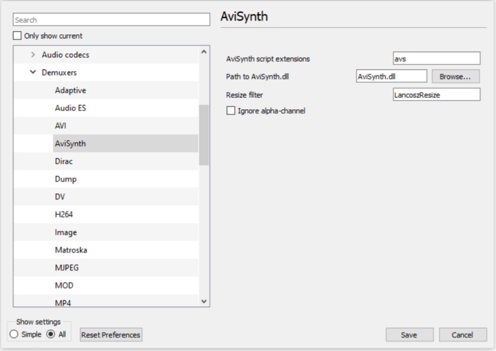Select the Matroska demuxer entry

pos(71,250)
